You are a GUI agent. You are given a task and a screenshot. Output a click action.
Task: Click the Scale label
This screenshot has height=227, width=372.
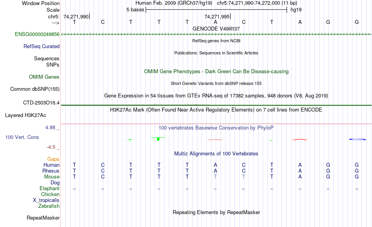tap(53, 10)
